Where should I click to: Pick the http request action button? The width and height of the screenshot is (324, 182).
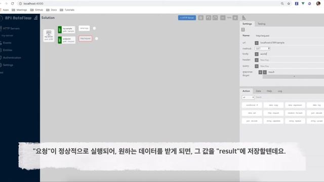pos(273,113)
